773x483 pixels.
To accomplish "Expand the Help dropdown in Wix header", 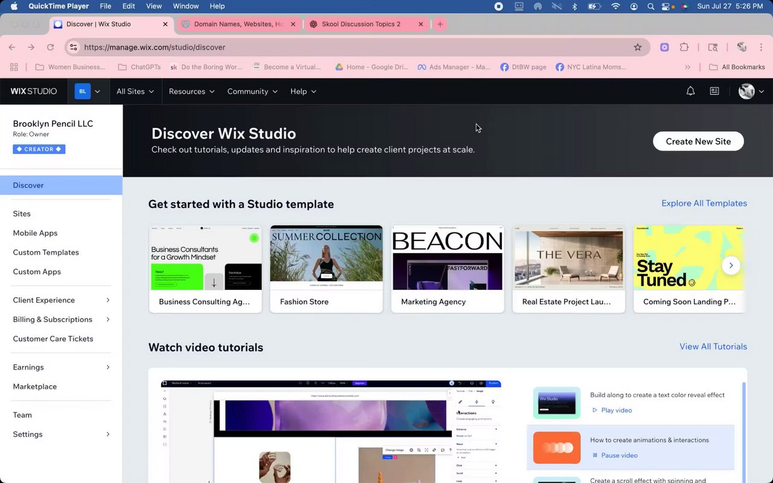I will tap(303, 91).
